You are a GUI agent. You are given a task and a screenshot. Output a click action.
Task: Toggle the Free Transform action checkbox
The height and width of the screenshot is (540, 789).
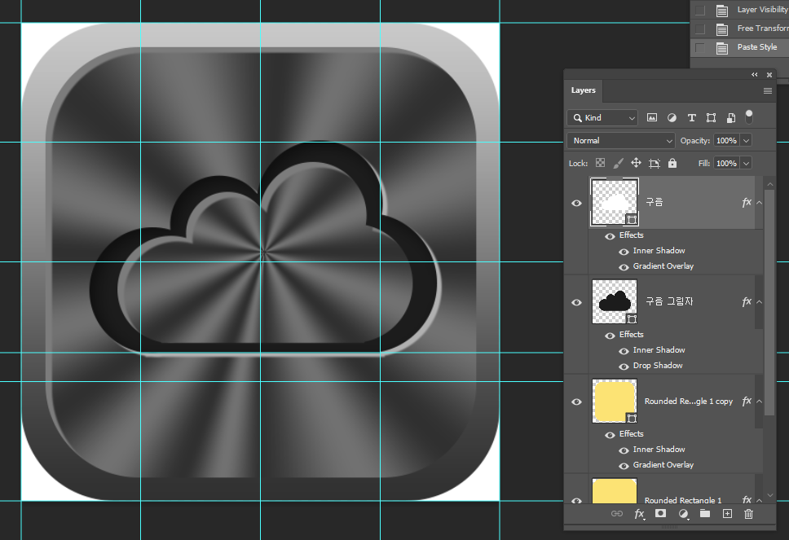pos(700,29)
